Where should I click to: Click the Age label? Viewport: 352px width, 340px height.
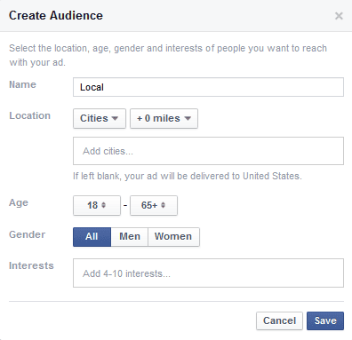(x=19, y=203)
